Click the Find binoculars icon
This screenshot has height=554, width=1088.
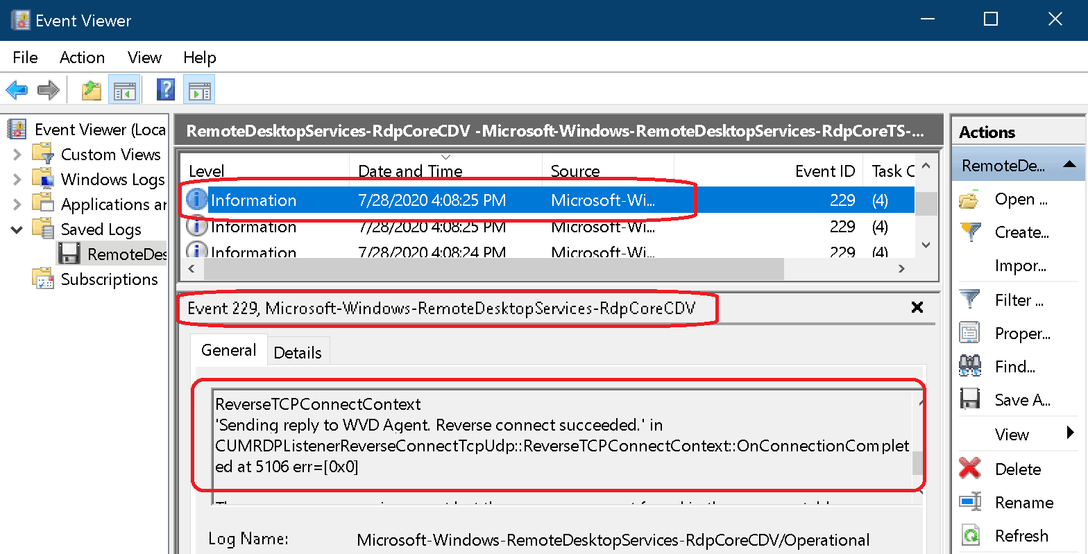coord(969,365)
